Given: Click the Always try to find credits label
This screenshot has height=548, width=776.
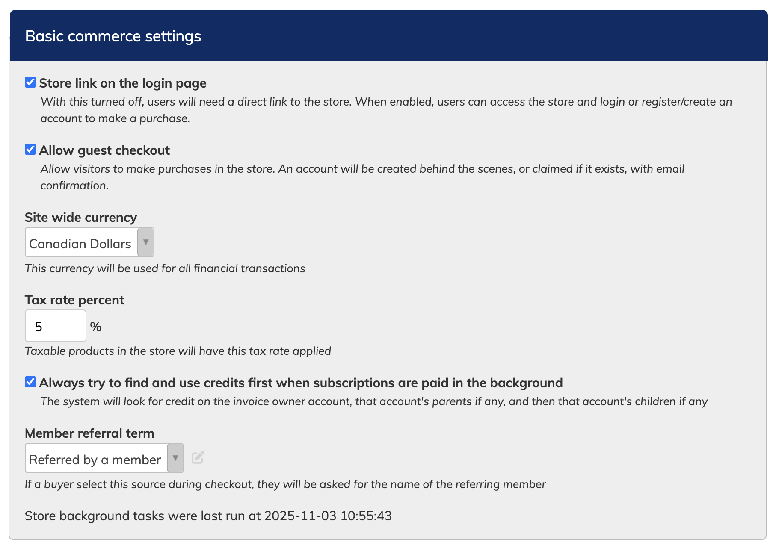Looking at the screenshot, I should [x=301, y=383].
